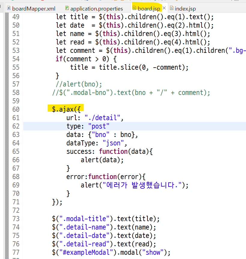Click the board.jsp file icon
Viewport: 246px width, 259px height.
pyautogui.click(x=134, y=8)
